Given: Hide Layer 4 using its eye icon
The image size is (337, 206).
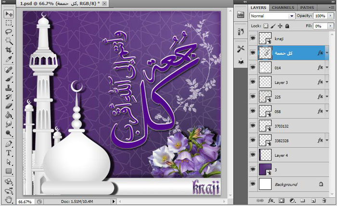Looking at the screenshot, I should coord(253,154).
